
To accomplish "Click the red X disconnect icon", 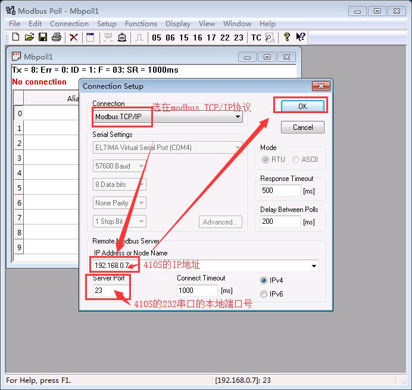I will click(x=74, y=38).
